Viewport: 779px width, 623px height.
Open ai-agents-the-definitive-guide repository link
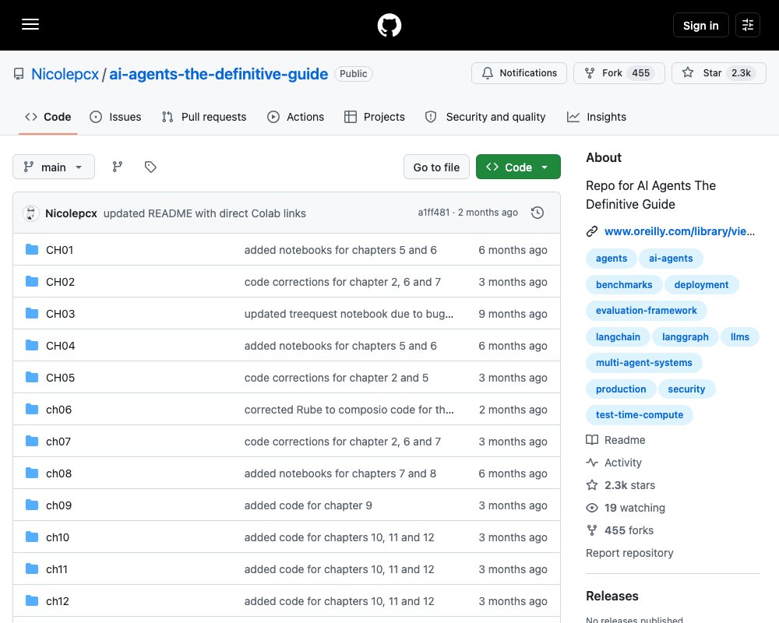coord(219,74)
